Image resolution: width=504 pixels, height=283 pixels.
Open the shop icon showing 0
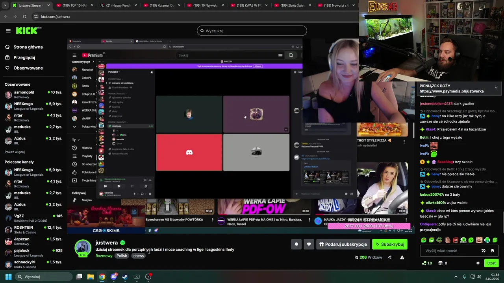click(x=443, y=263)
